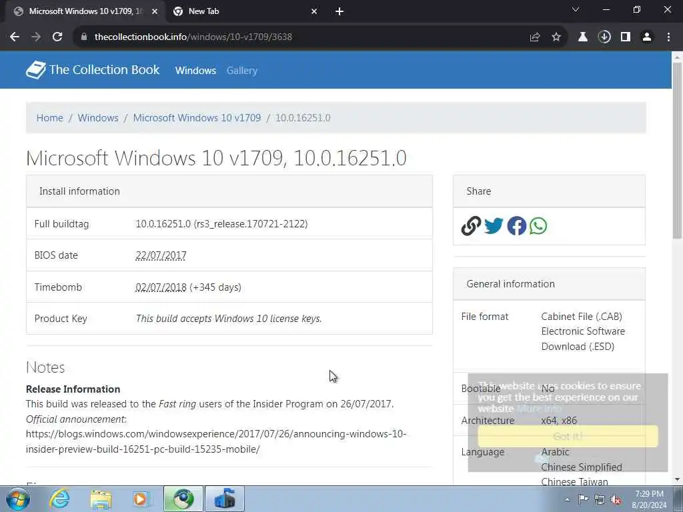Select the Microsoft Windows 10 v1709 tab

tap(86, 11)
